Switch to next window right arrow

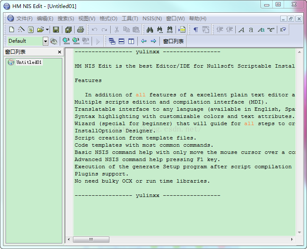[x=153, y=41]
